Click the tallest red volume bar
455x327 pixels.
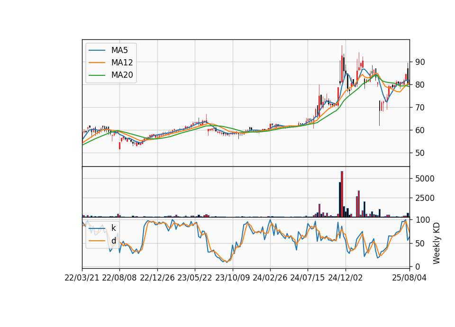tap(342, 194)
